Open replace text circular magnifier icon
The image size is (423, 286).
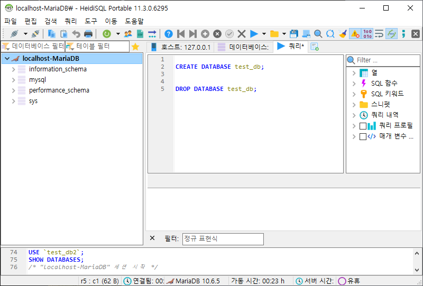point(330,34)
